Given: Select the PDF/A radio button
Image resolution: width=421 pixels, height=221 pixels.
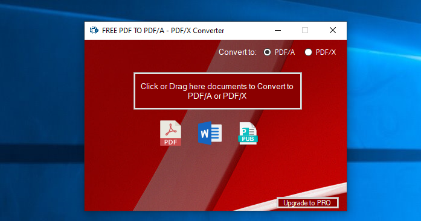Looking at the screenshot, I should (267, 52).
